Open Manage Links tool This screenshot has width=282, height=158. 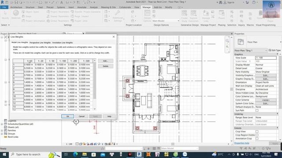[x=206, y=16]
